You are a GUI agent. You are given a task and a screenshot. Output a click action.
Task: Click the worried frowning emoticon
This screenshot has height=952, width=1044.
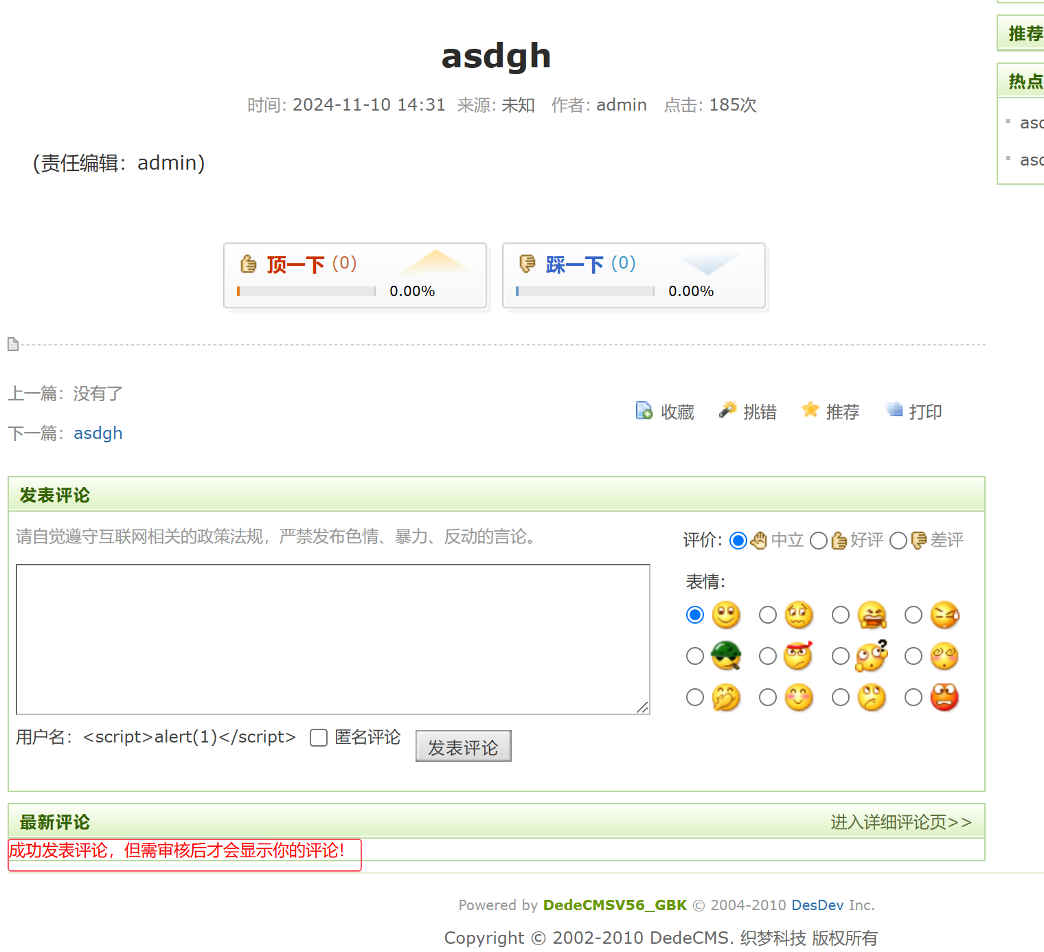click(872, 697)
